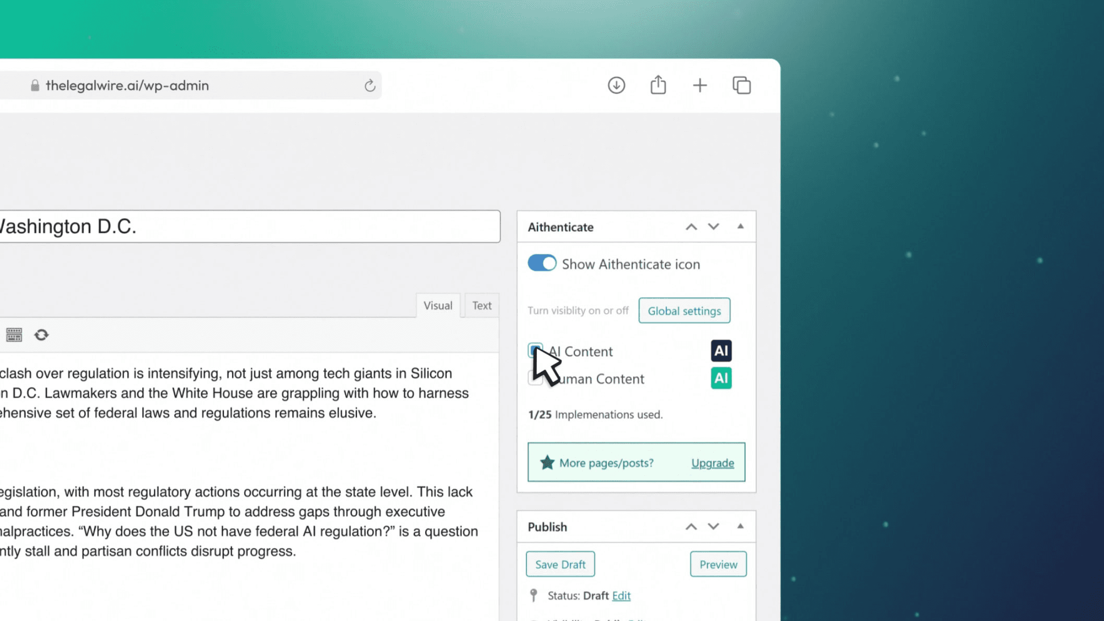Viewport: 1104px width, 621px height.
Task: Select the Visual editor tab
Action: [438, 305]
